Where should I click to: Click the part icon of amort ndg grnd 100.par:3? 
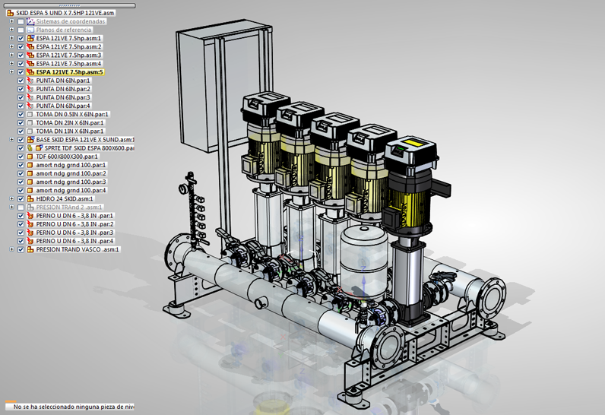point(30,182)
